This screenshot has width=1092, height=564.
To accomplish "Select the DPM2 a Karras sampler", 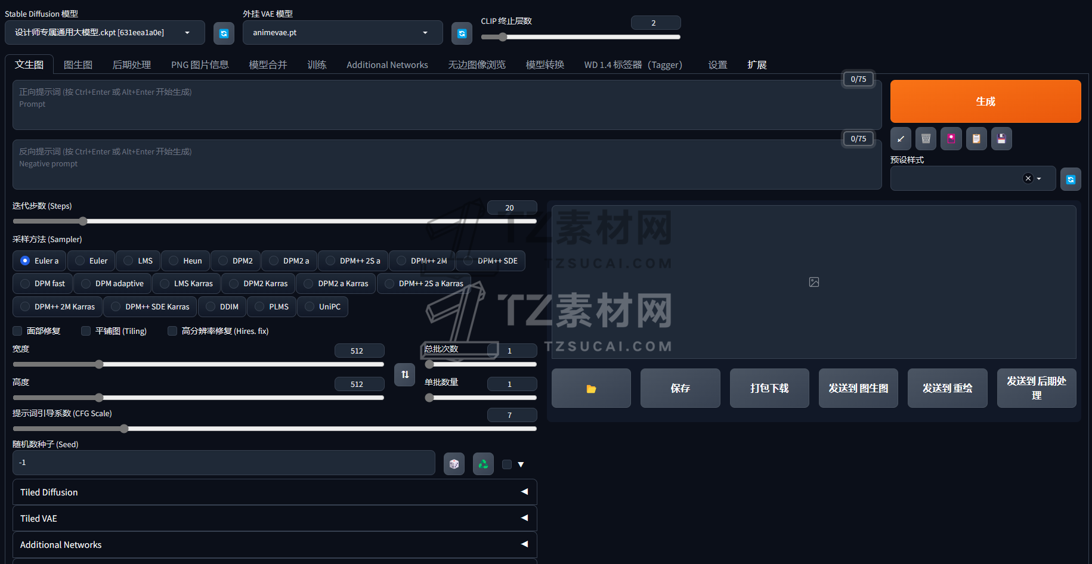I will 336,283.
